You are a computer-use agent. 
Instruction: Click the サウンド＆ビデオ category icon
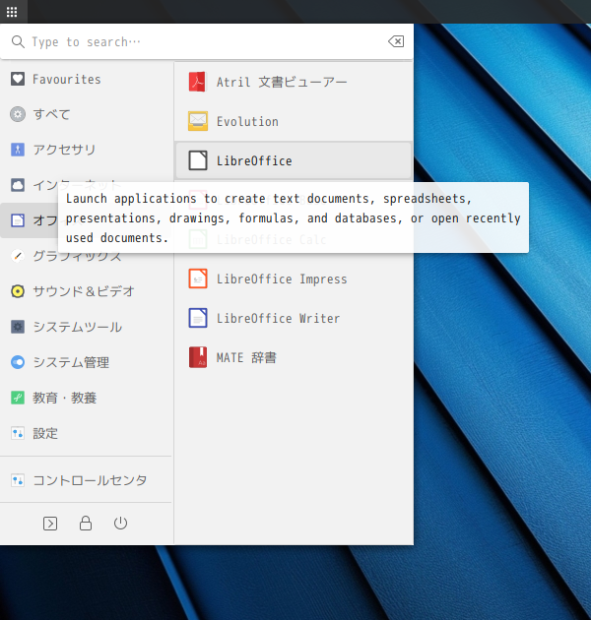click(18, 291)
